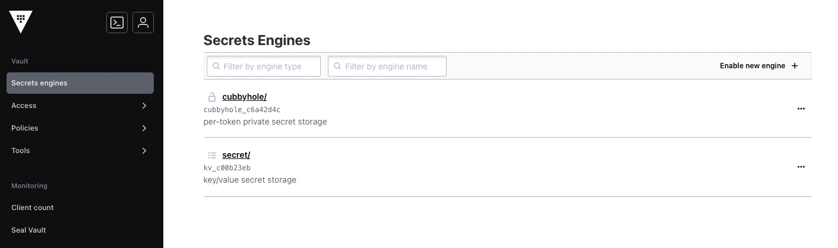Open the cubbyhole/ engine link
This screenshot has width=838, height=248.
[244, 97]
